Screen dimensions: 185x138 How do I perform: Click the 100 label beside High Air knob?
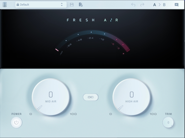(x=153, y=114)
